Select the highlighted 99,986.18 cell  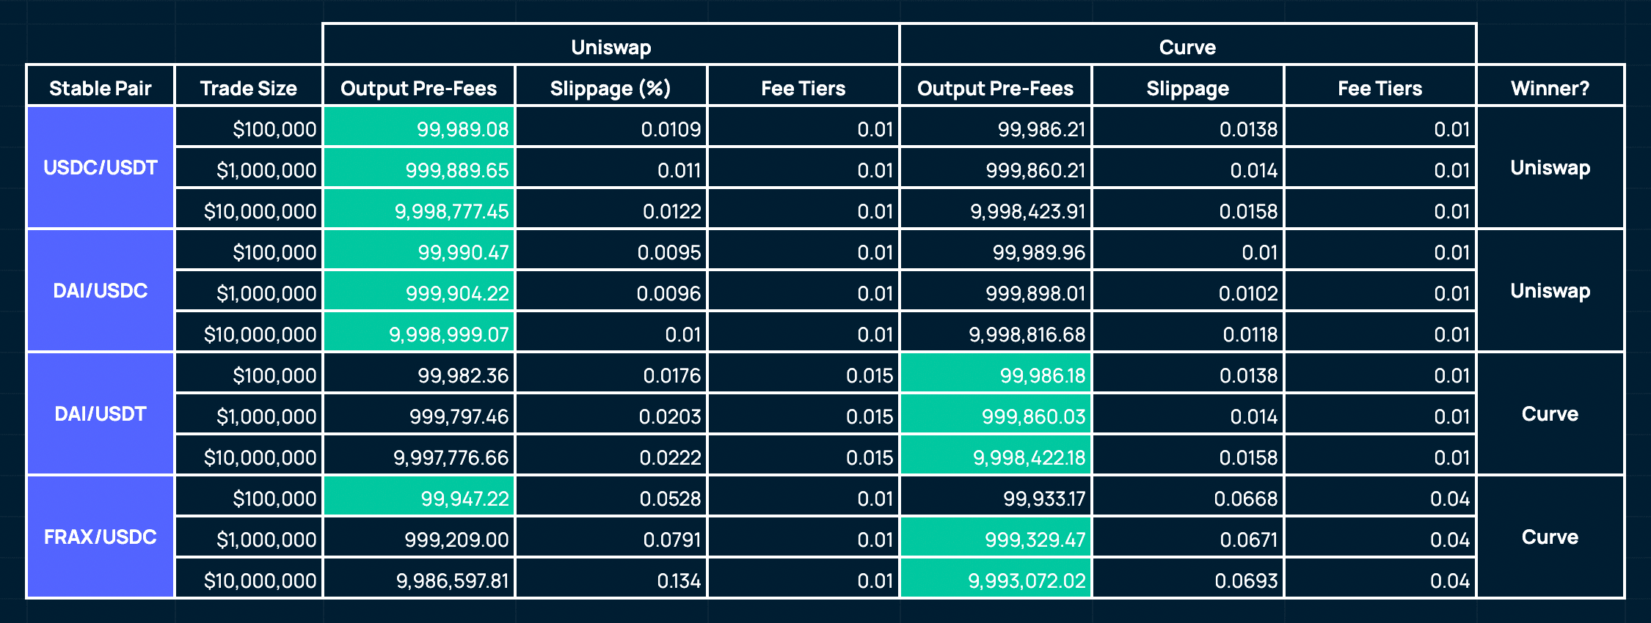pyautogui.click(x=996, y=374)
